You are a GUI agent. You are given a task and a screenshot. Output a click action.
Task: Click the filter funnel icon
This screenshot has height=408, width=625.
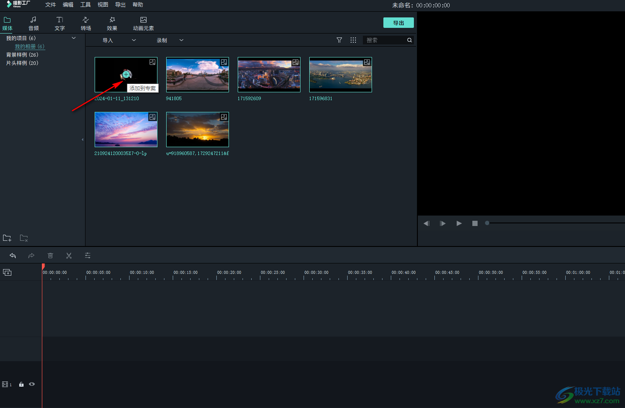click(339, 40)
